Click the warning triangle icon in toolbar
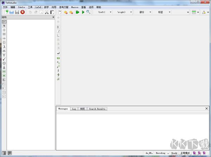The height and width of the screenshot is (157, 211). pos(204,12)
